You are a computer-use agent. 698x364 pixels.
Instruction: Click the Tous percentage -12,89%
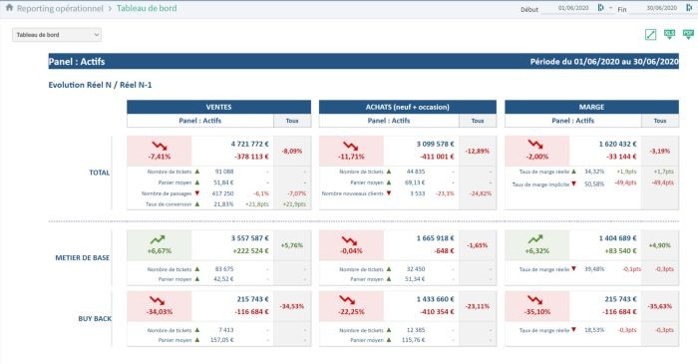[478, 152]
